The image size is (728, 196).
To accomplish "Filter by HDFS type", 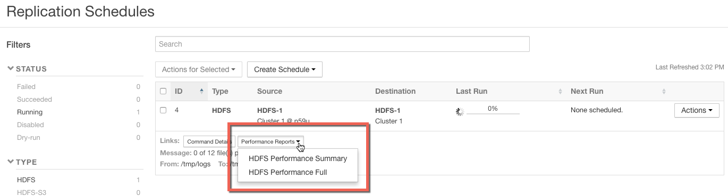I will coord(26,180).
